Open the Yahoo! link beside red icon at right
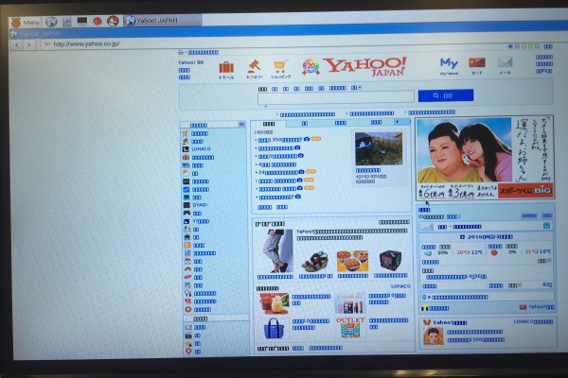The width and height of the screenshot is (568, 378). (x=541, y=307)
